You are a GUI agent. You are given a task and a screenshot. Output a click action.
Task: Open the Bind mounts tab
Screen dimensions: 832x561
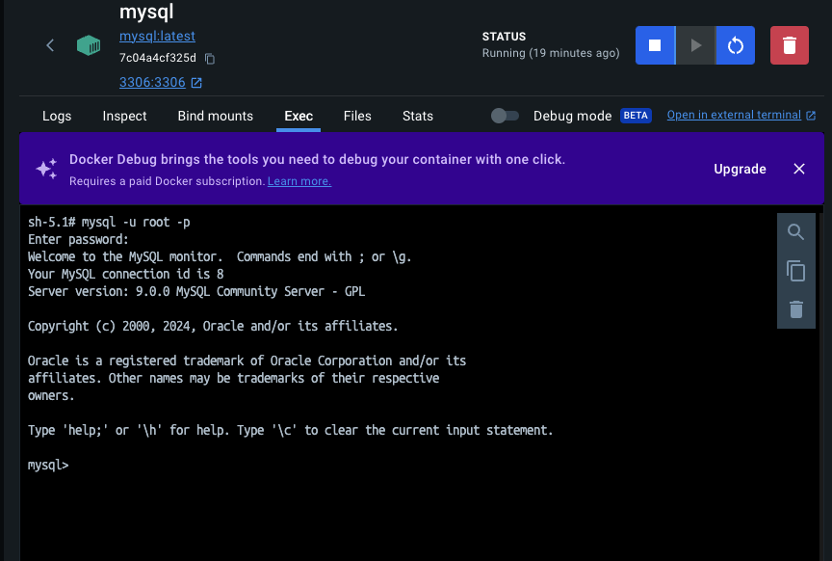tap(216, 116)
